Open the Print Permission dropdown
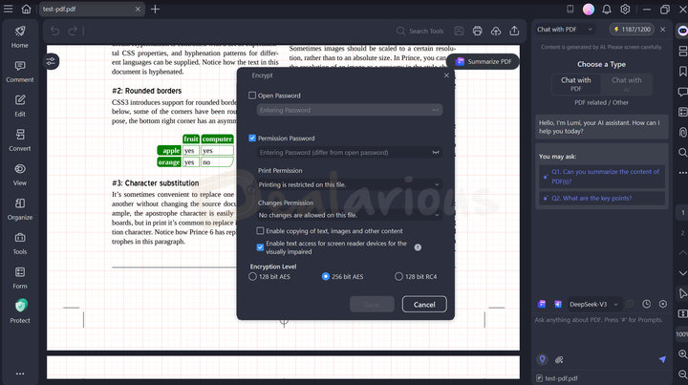Image resolution: width=688 pixels, height=385 pixels. coord(350,184)
